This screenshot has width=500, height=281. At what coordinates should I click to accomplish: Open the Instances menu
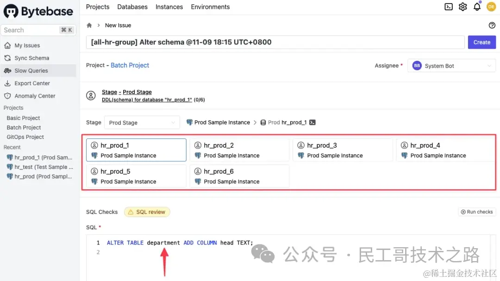(169, 6)
